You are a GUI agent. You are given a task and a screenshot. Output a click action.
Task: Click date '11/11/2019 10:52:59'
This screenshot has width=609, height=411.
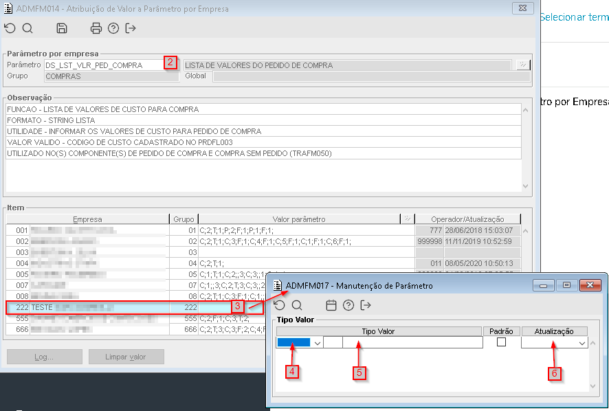click(x=478, y=241)
